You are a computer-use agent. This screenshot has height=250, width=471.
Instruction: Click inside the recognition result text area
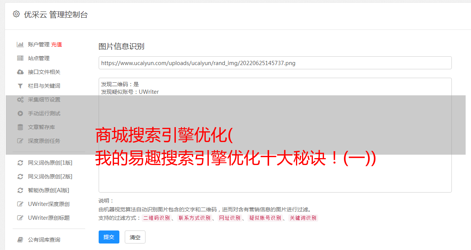coord(275,135)
